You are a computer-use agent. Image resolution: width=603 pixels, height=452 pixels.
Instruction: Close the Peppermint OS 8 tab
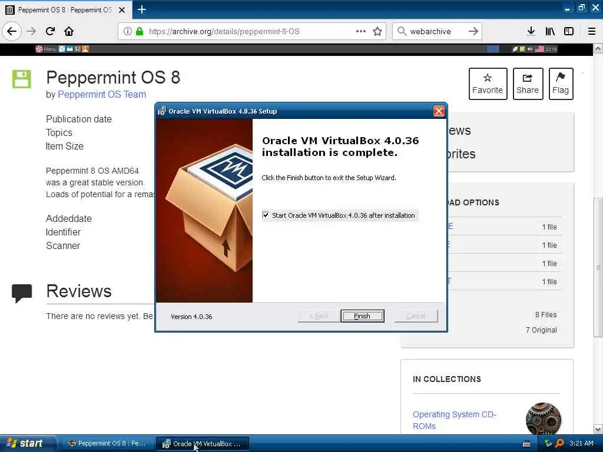[122, 10]
